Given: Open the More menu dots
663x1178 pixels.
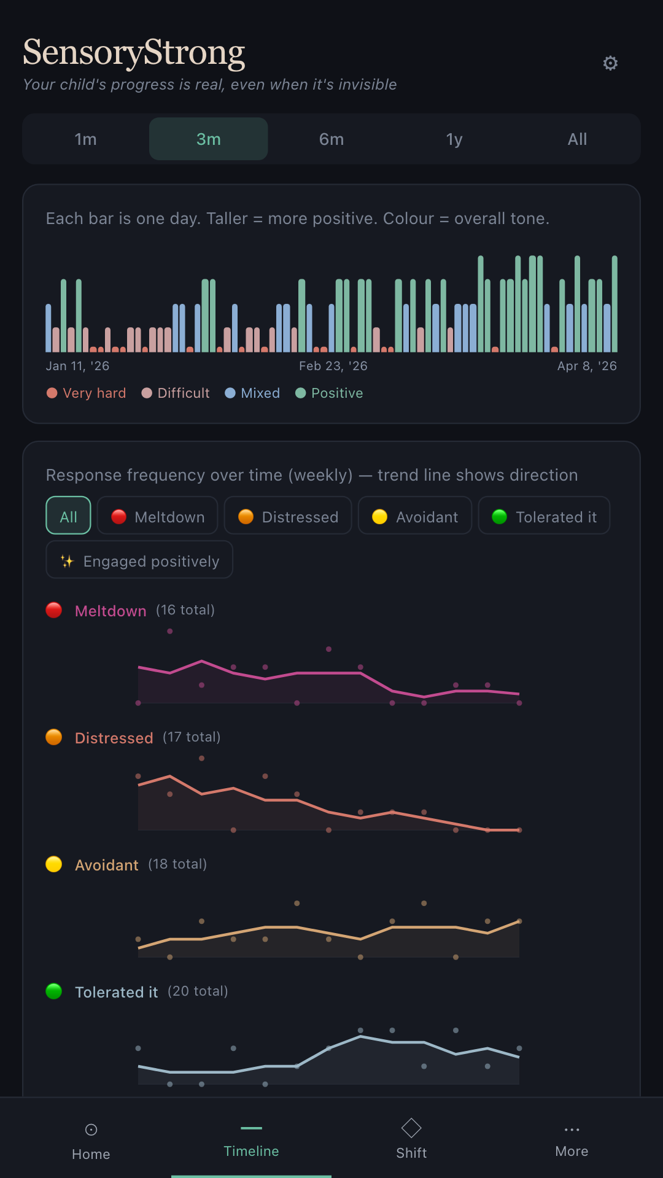Looking at the screenshot, I should click(x=572, y=1130).
